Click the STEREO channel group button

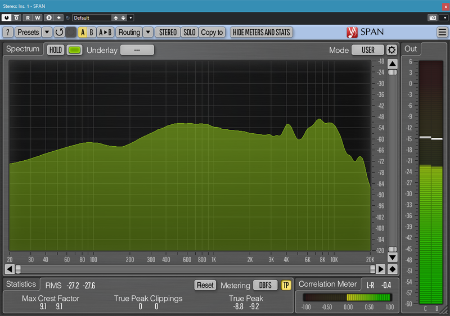point(168,33)
